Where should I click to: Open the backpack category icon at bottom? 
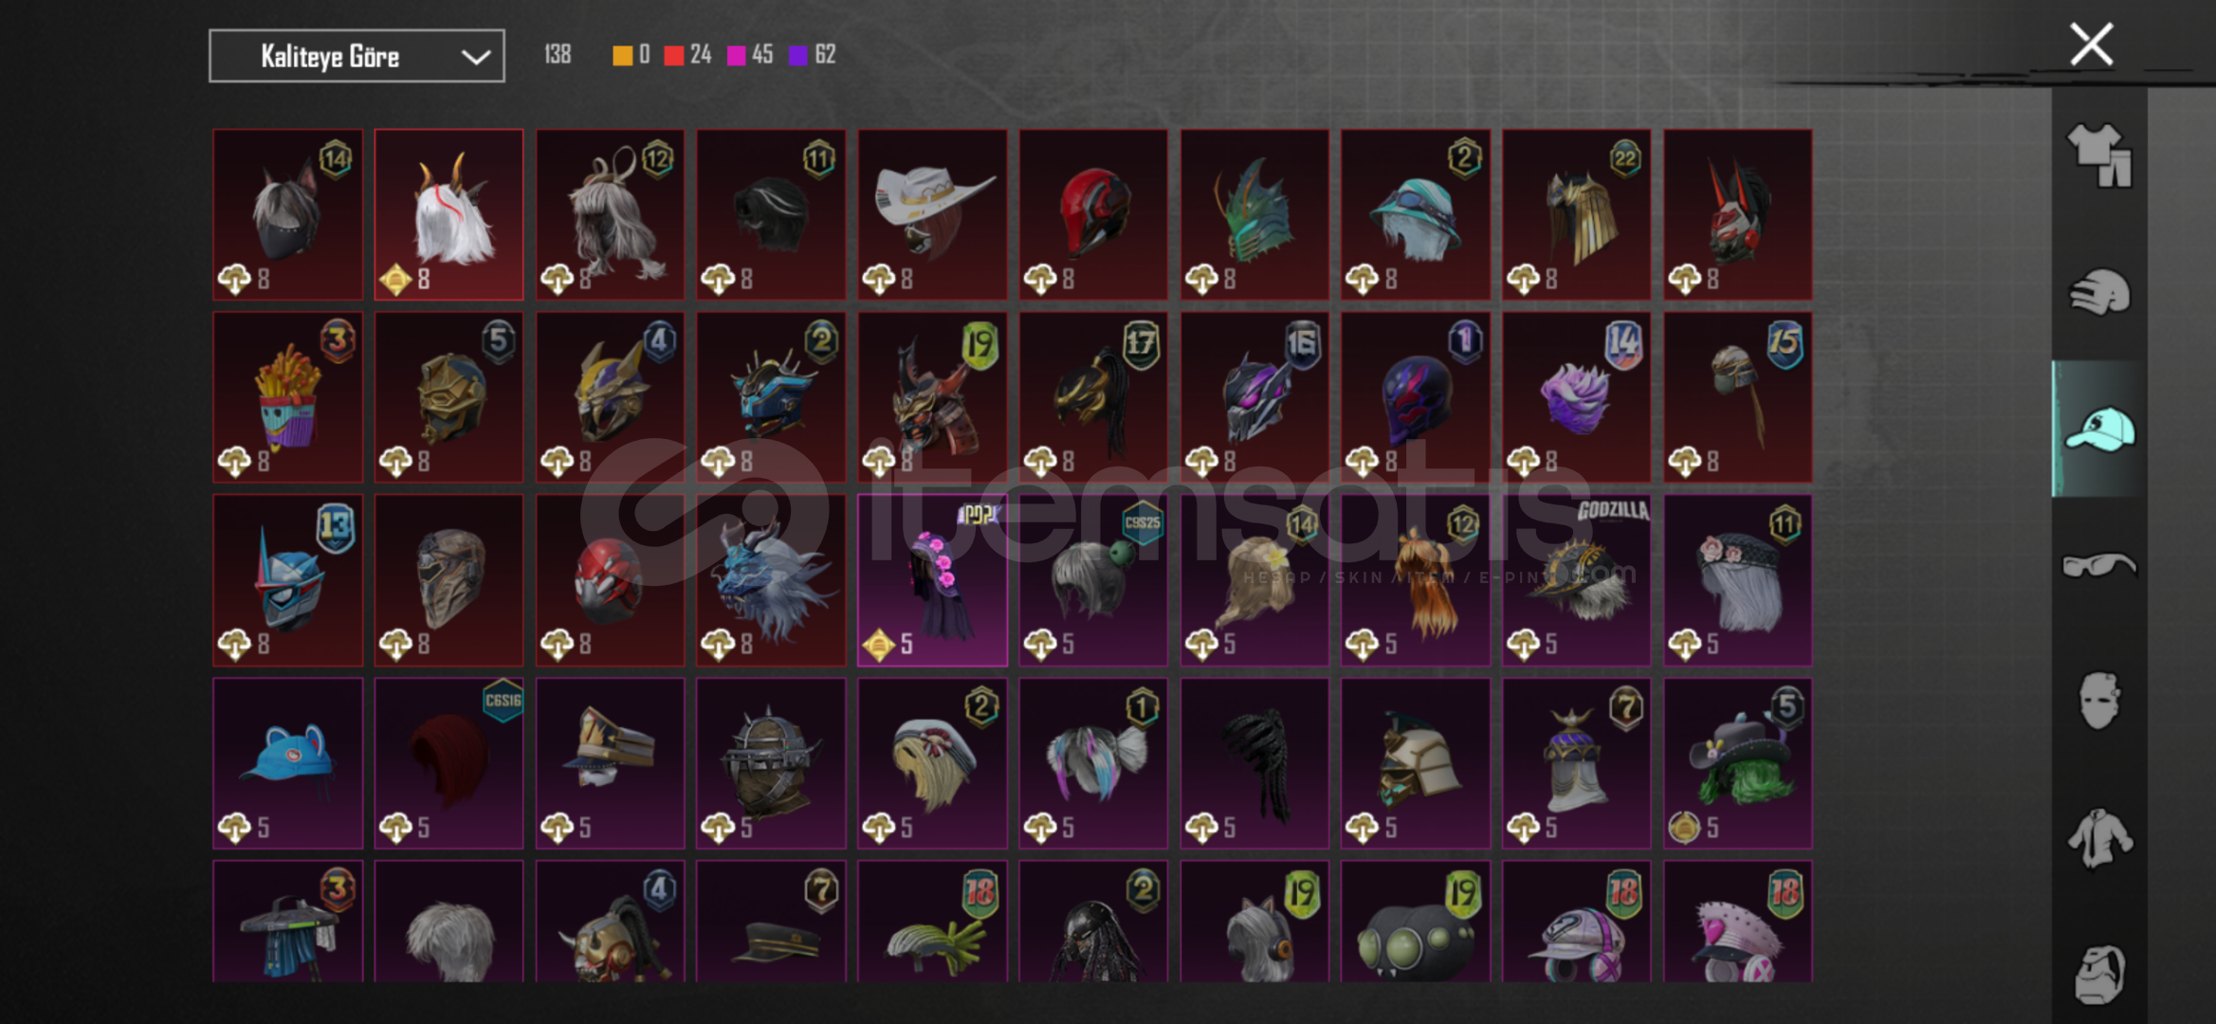tap(2099, 974)
